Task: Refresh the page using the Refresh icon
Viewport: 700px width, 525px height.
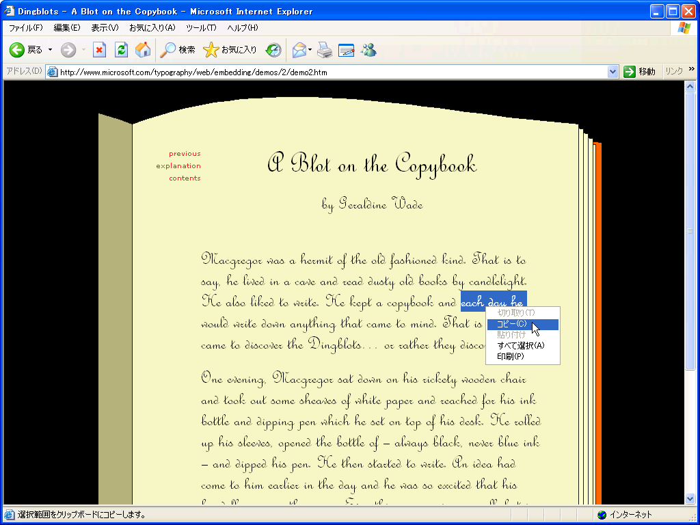Action: pyautogui.click(x=121, y=50)
